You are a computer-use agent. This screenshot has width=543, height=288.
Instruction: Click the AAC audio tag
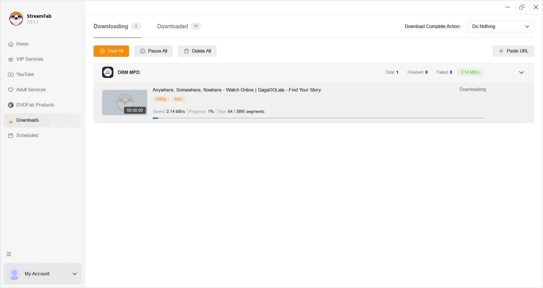[178, 99]
